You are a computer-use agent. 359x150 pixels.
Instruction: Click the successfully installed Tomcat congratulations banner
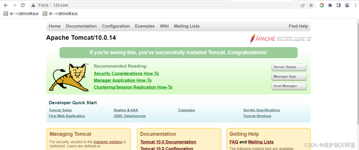coord(178,53)
